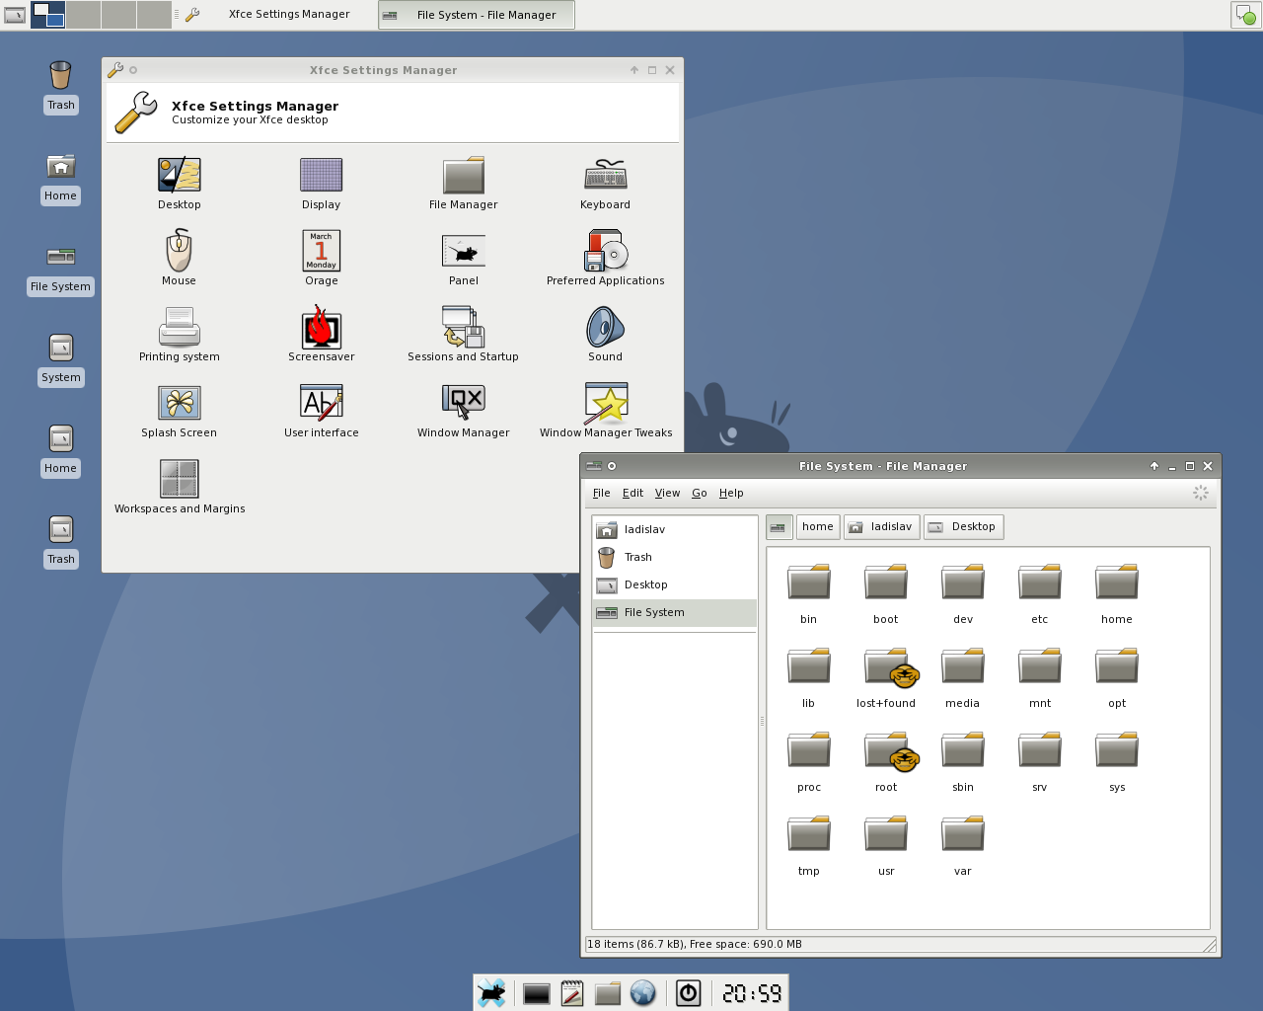The height and width of the screenshot is (1011, 1263).
Task: Open the Panel settings icon
Action: point(464,259)
